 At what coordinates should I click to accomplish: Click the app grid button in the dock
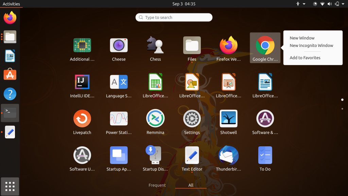point(10,186)
